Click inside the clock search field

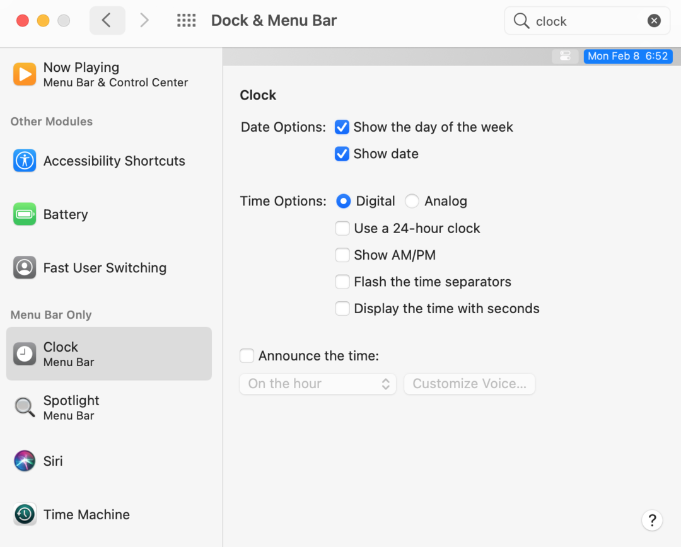[x=586, y=21]
